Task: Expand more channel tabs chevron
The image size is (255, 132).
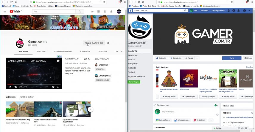Action: point(121,51)
